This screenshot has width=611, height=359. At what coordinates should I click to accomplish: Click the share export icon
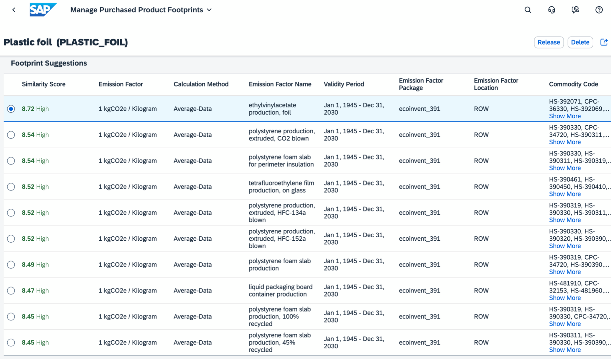point(604,42)
